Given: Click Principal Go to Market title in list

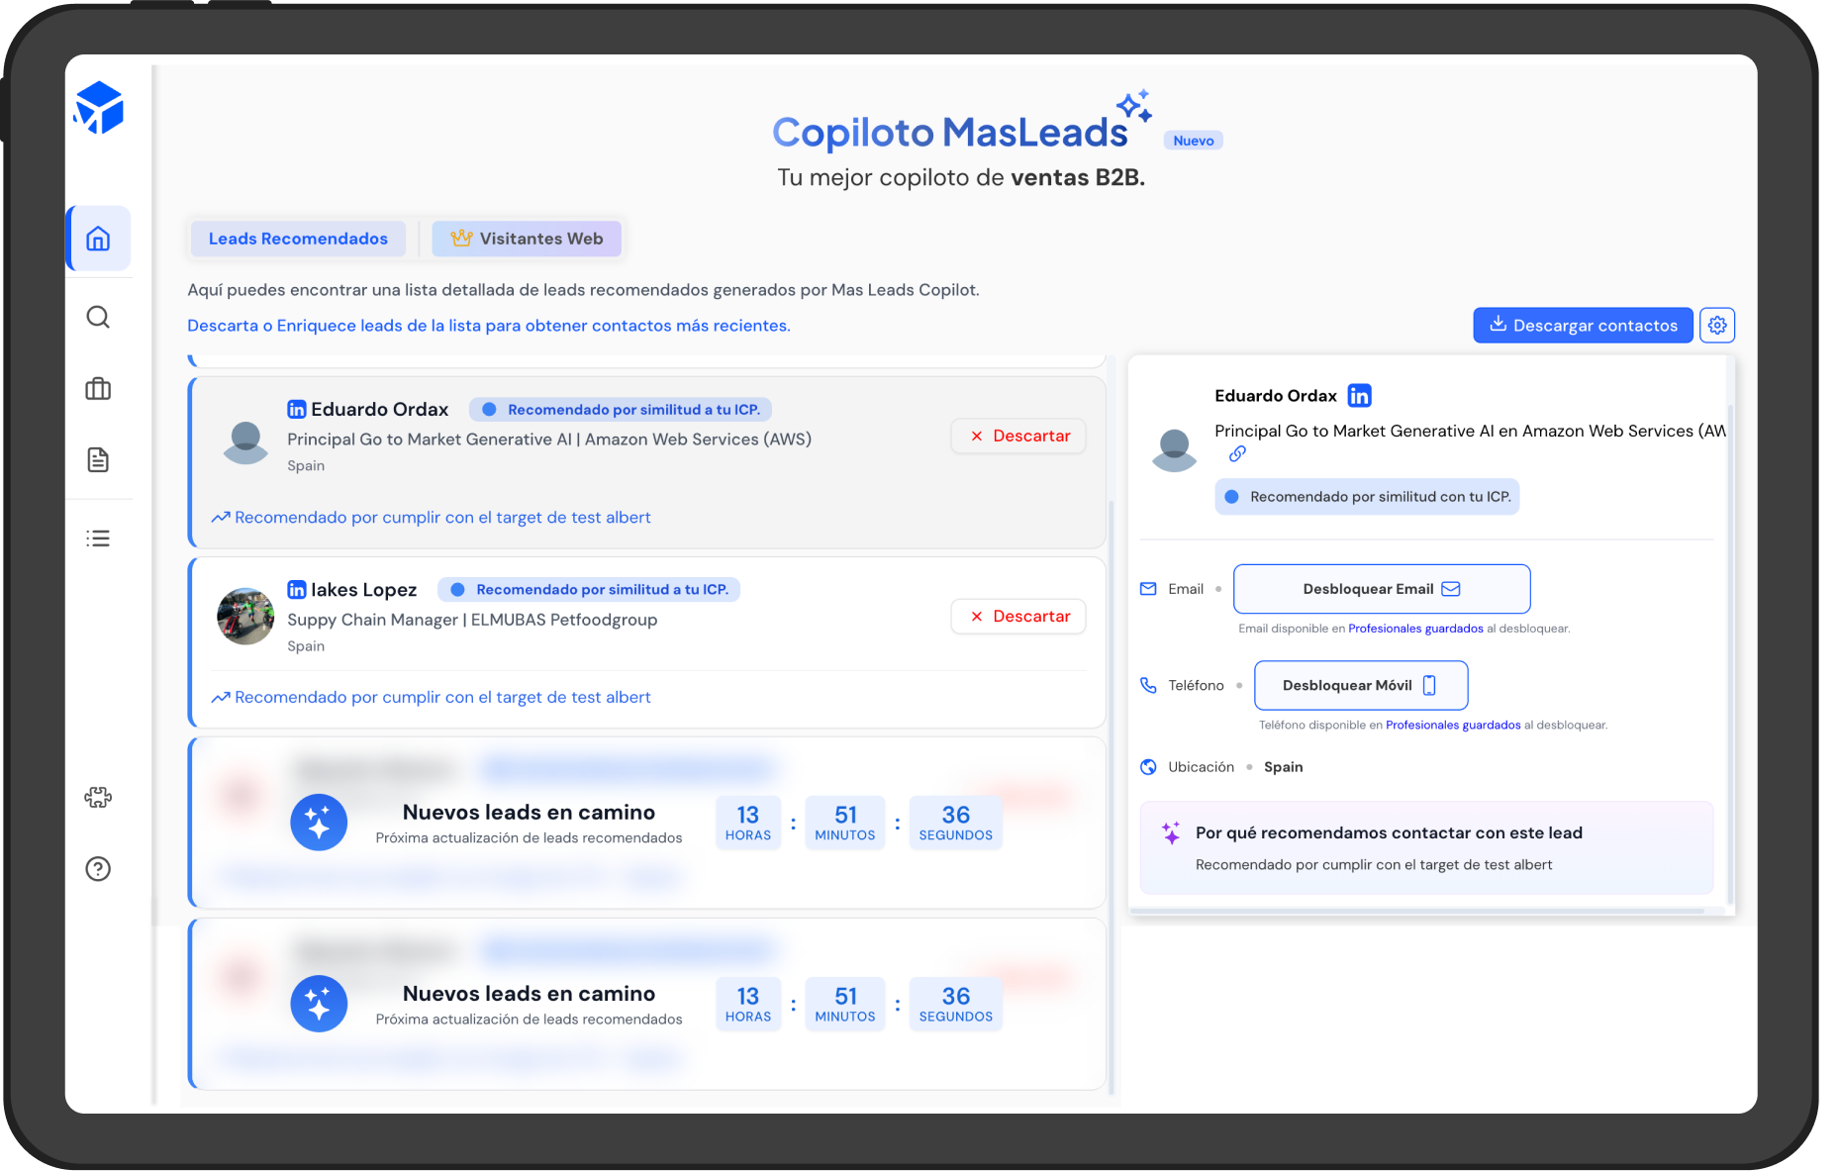Looking at the screenshot, I should coord(549,439).
